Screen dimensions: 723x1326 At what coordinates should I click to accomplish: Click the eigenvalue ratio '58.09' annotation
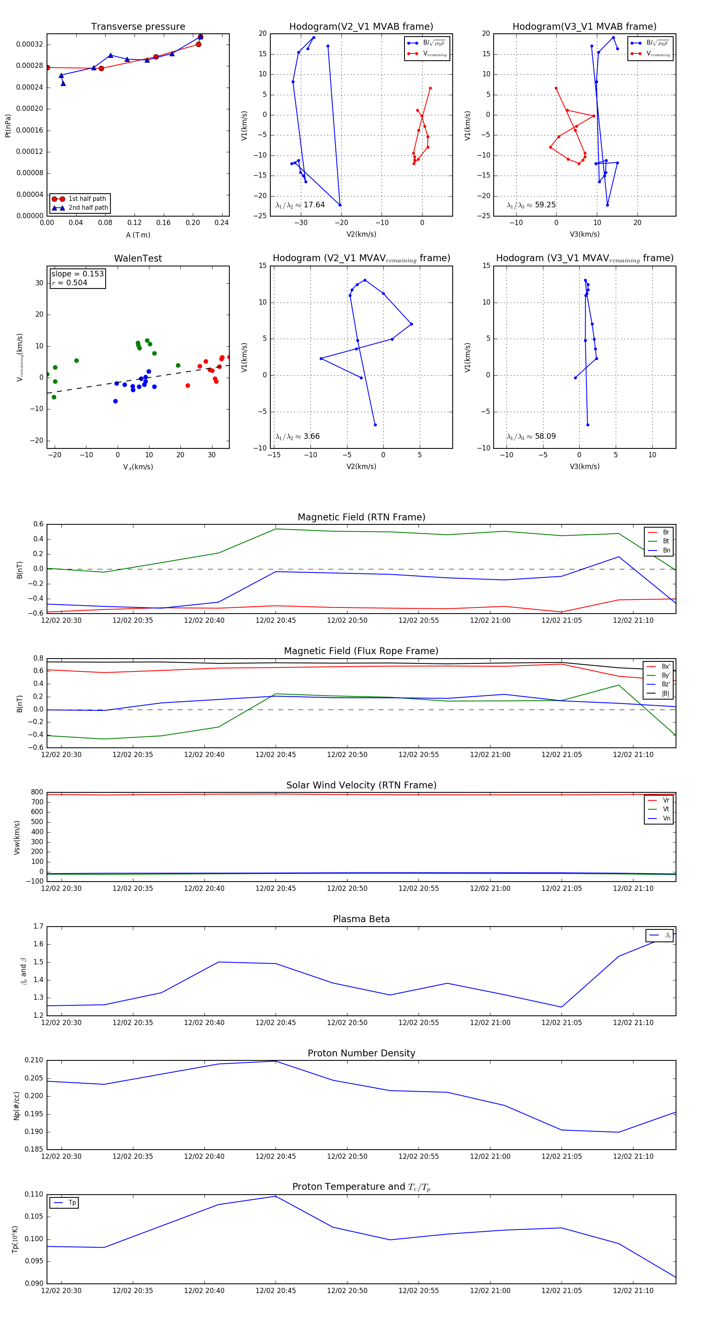(x=531, y=436)
